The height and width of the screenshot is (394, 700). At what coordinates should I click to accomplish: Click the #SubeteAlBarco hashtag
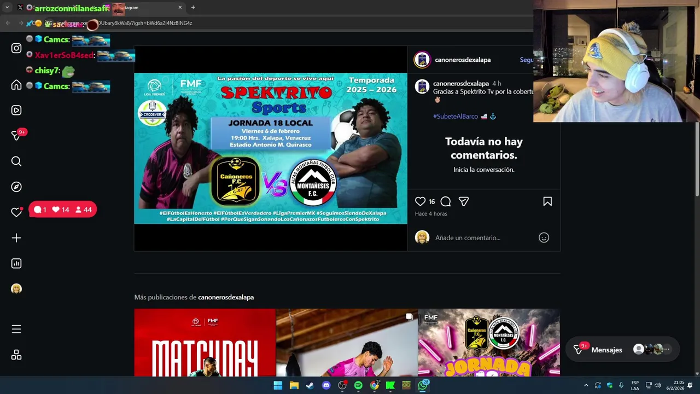click(x=456, y=117)
